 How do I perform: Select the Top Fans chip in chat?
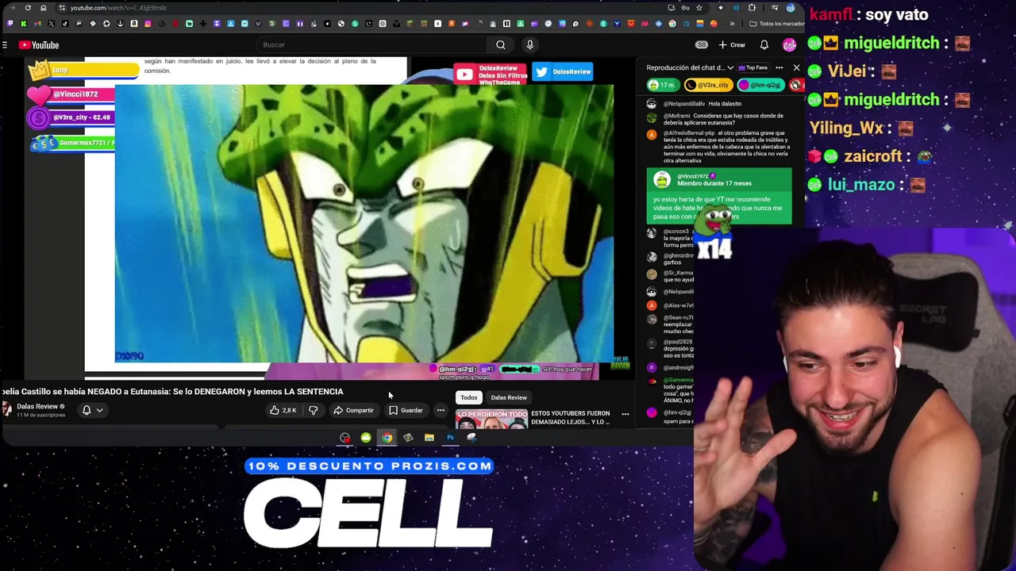coord(753,67)
